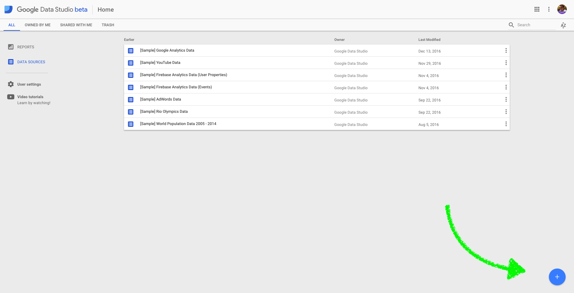Switch to SHARED WITH ME tab
The width and height of the screenshot is (574, 293).
point(76,25)
